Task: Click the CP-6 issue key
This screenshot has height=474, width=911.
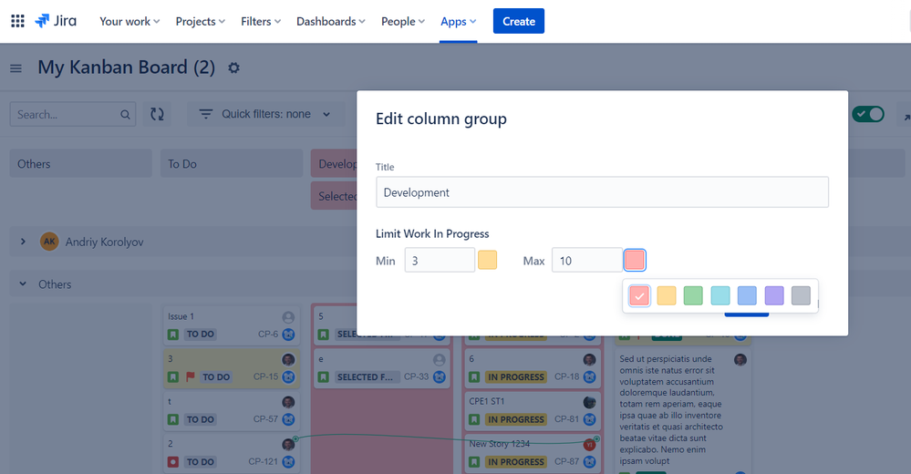Action: [268, 334]
